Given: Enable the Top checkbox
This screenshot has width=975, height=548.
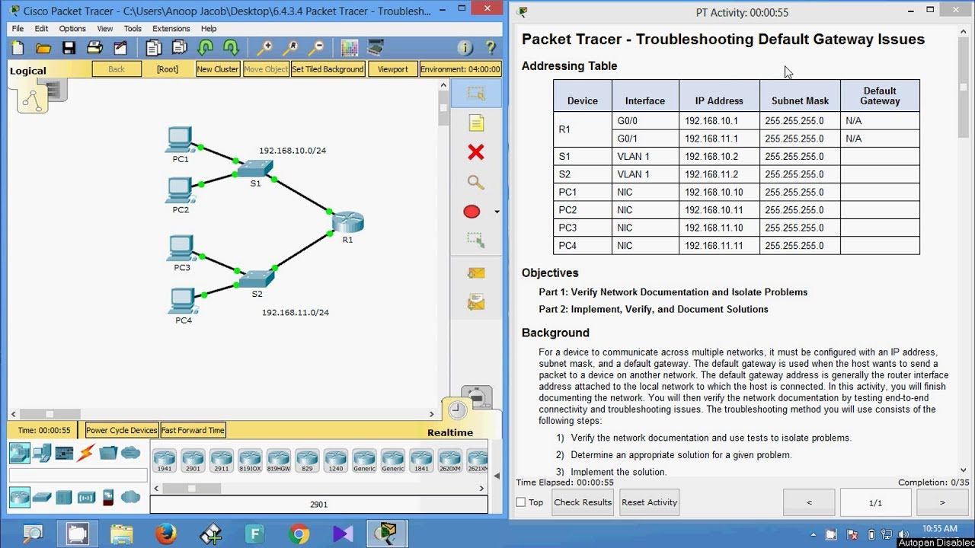Looking at the screenshot, I should coord(521,502).
